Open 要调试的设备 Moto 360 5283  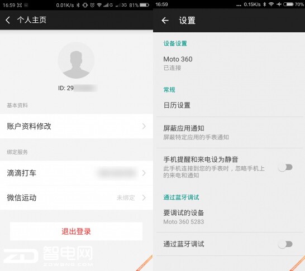230,217
